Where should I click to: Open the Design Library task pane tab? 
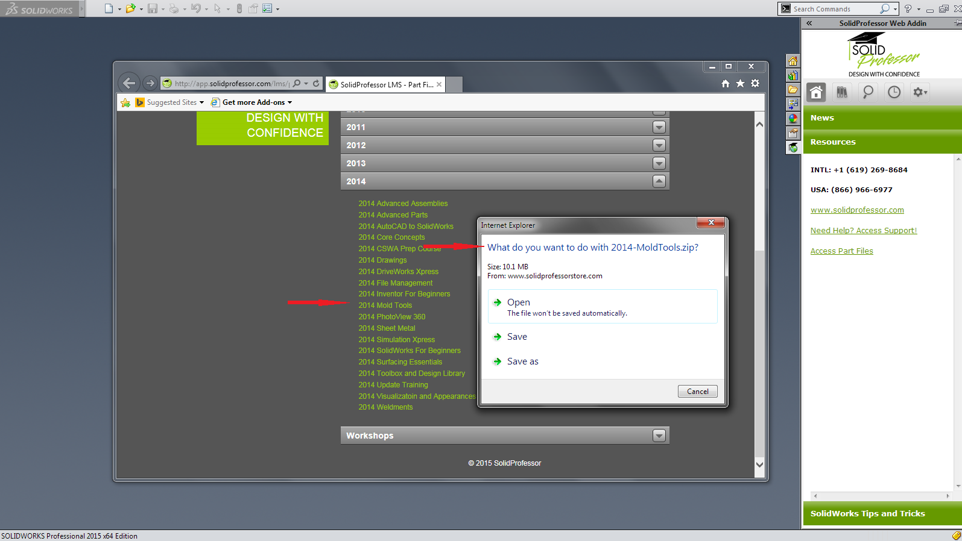(793, 75)
